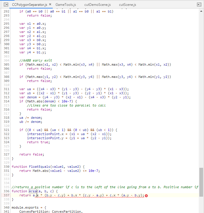Screen dimensions: 204x213
Task: Click 'var ub' on line 312
Action: 25,93
